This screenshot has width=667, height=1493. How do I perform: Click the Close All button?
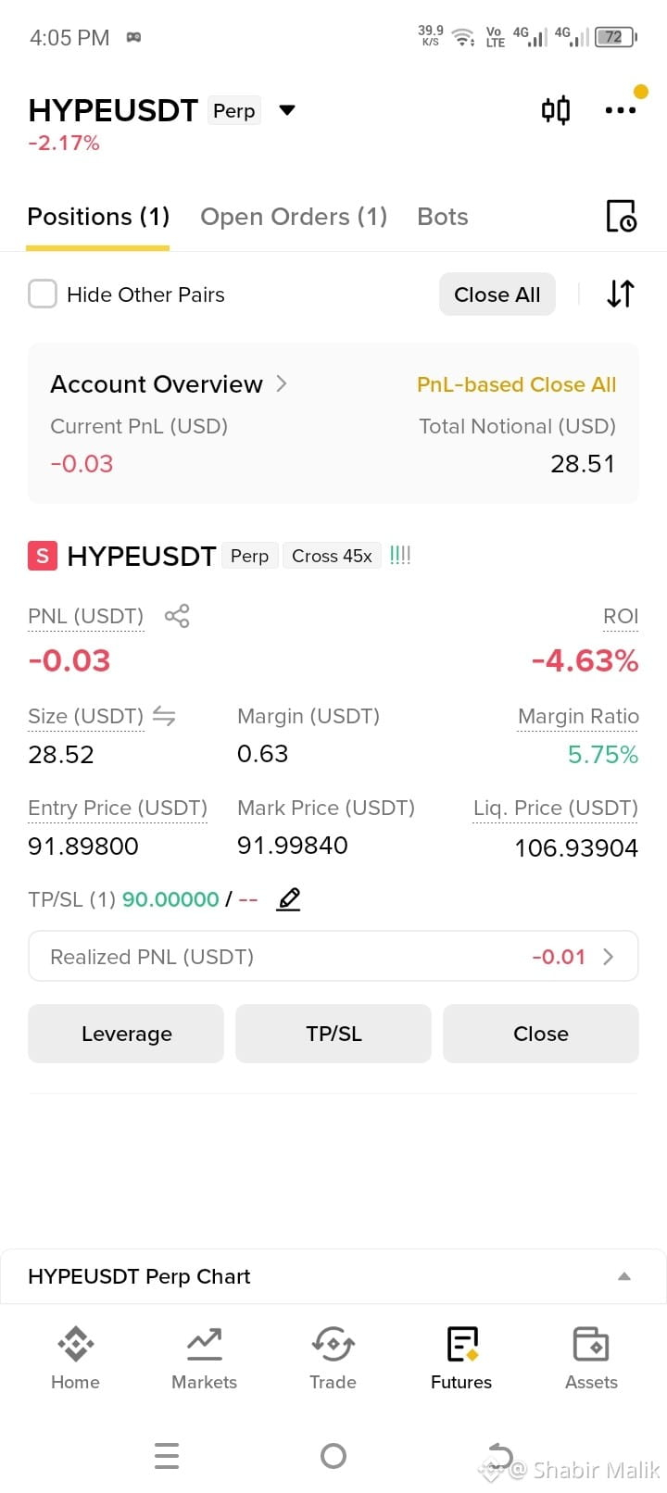(x=497, y=295)
